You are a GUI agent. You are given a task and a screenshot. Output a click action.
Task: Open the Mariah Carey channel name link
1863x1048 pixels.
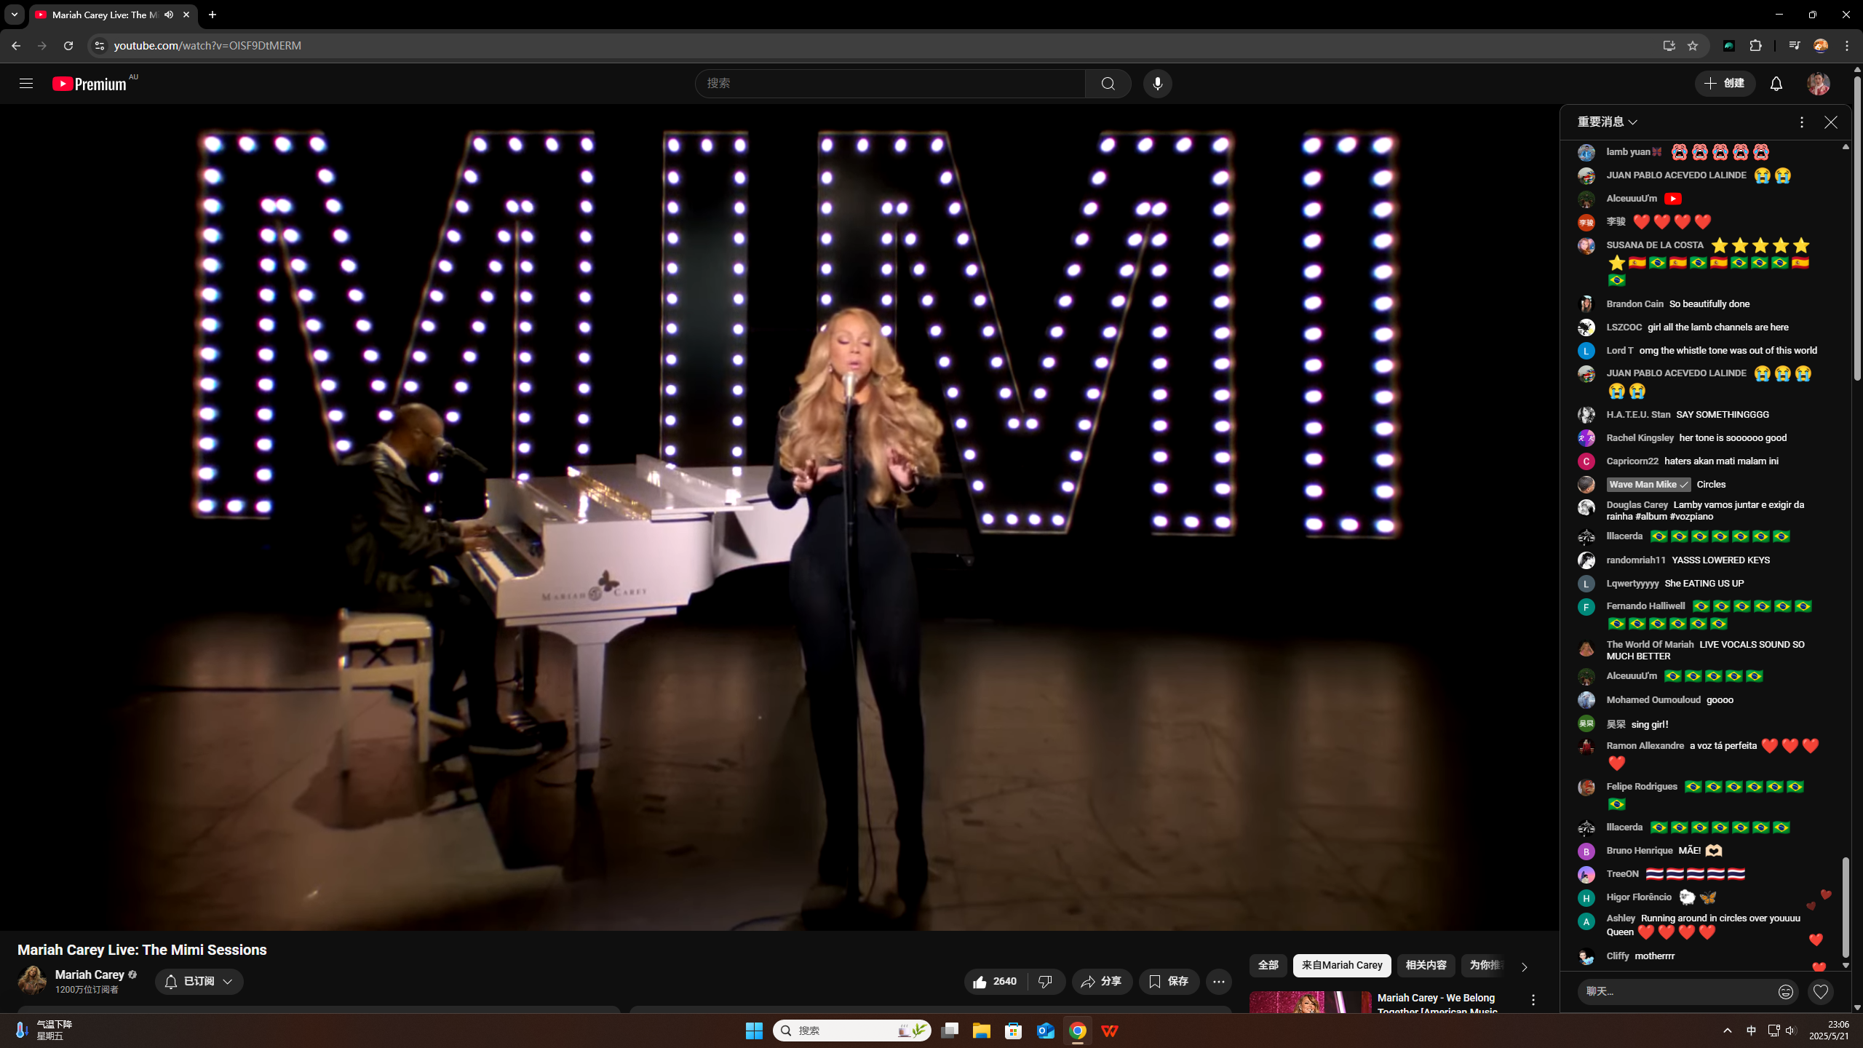(x=90, y=974)
